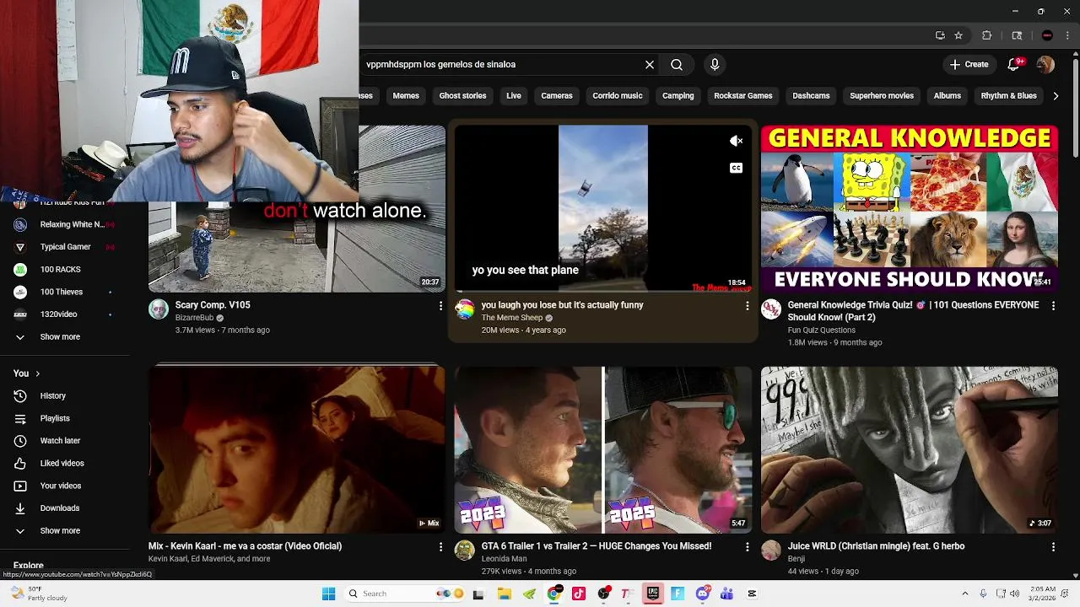The width and height of the screenshot is (1080, 607).
Task: Open the browser three-dot menu
Action: pos(1068,35)
